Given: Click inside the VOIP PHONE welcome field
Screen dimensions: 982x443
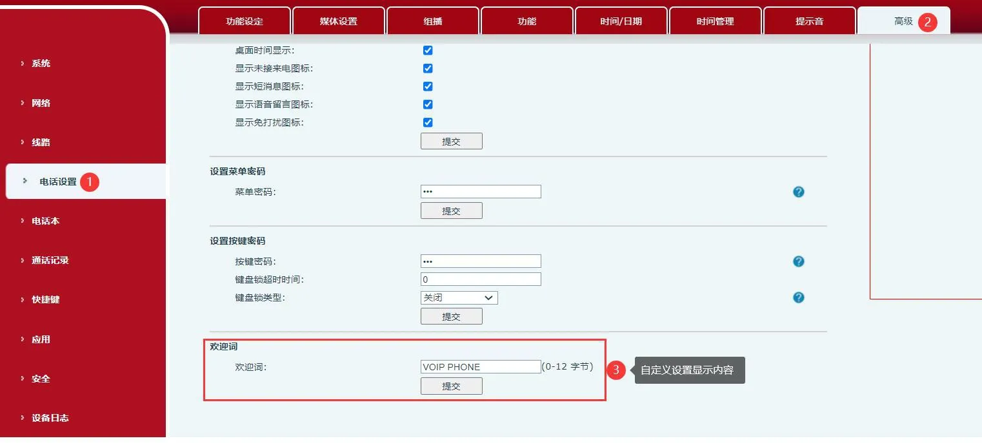Looking at the screenshot, I should [x=480, y=366].
